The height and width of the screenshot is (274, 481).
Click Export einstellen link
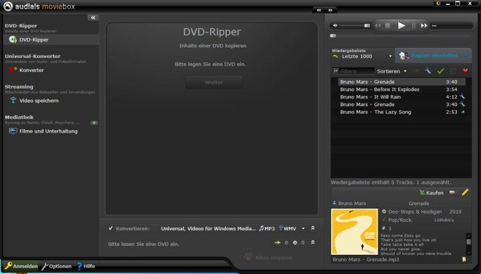435,55
